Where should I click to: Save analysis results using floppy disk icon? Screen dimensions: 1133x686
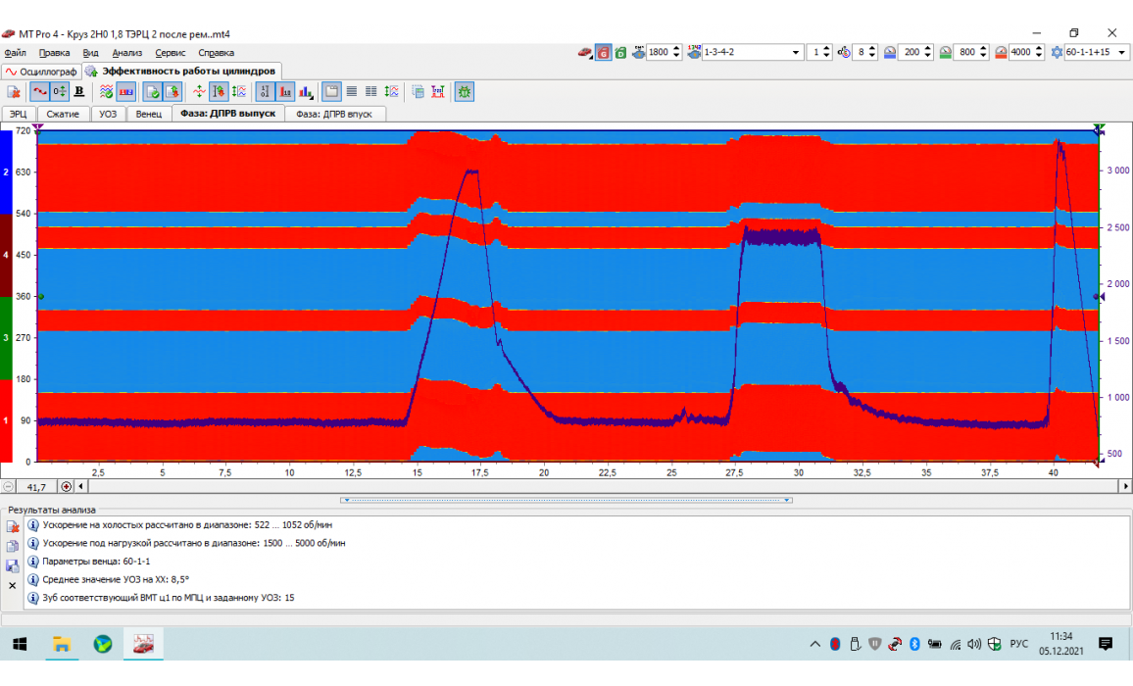(x=13, y=565)
